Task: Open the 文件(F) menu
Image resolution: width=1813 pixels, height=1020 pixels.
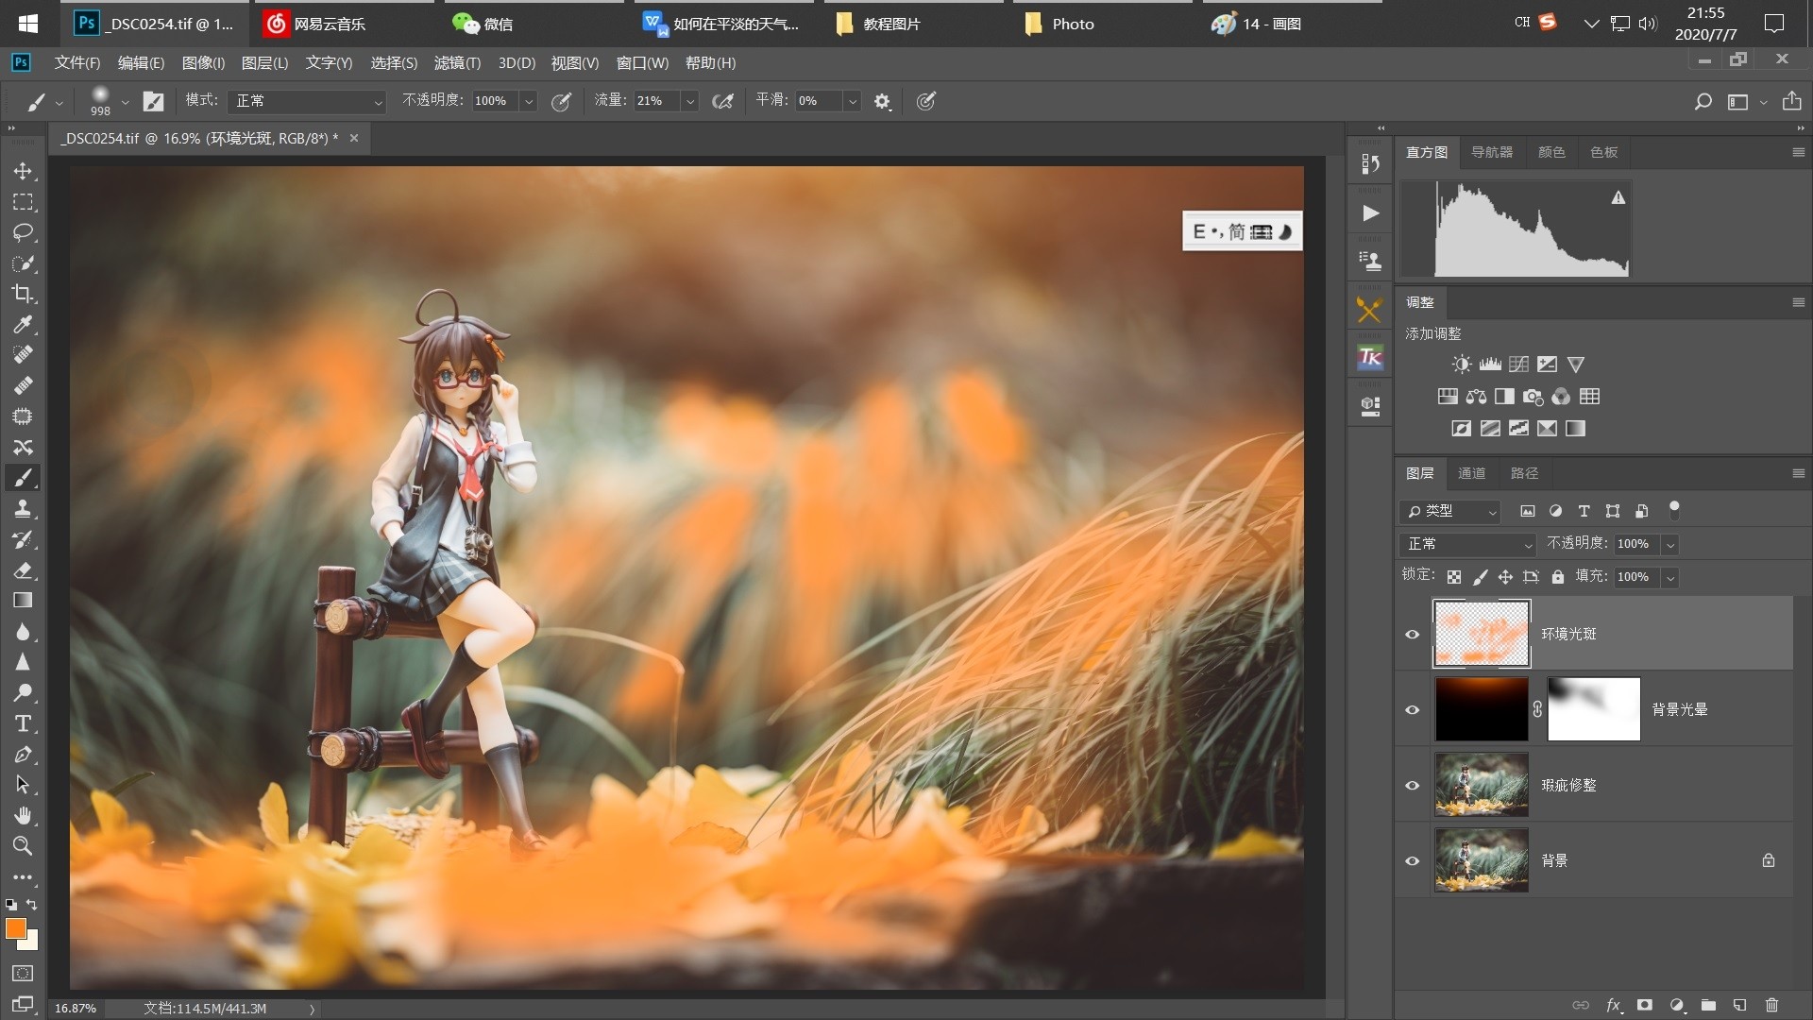Action: (x=77, y=63)
